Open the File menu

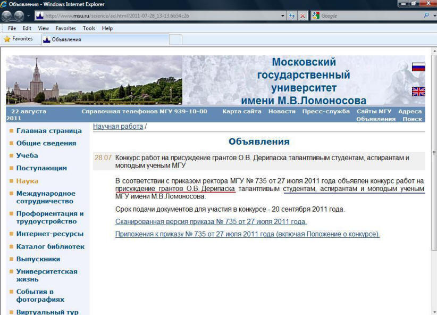12,28
